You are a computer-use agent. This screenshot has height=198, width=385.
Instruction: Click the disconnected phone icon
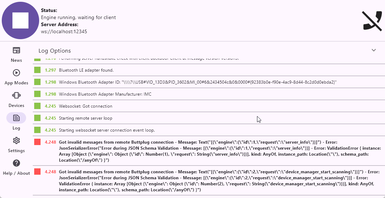(372, 21)
